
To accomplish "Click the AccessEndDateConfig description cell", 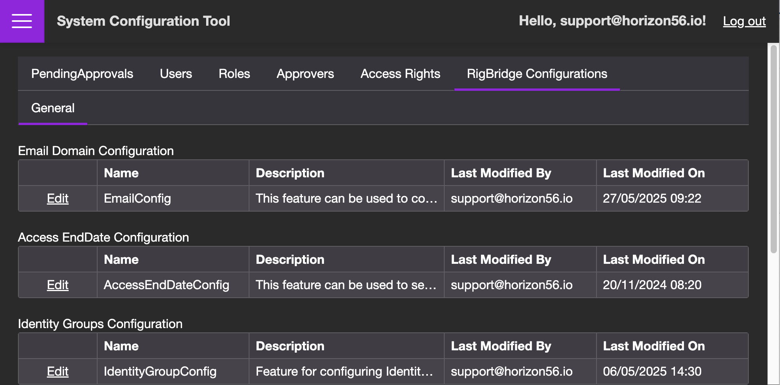I will tap(346, 285).
